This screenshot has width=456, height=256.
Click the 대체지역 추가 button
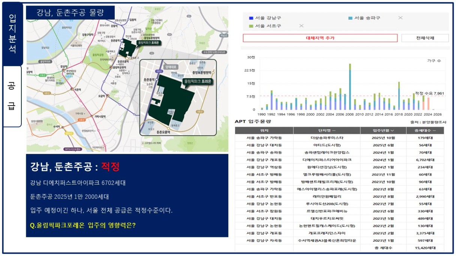[320, 38]
